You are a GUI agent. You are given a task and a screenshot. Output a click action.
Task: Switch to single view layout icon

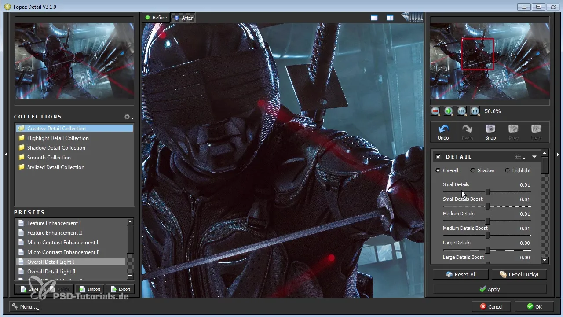374,18
